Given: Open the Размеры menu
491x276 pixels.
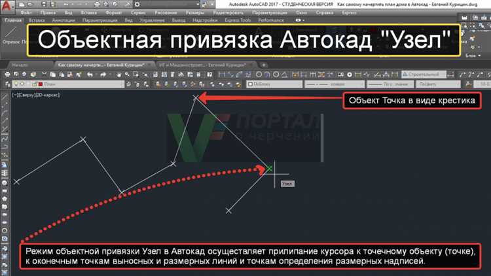Looking at the screenshot, I should (x=195, y=13).
